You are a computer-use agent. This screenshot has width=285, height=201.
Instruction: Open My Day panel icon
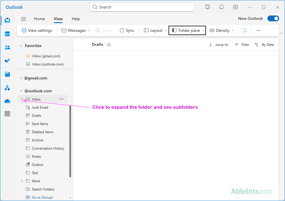tap(207, 7)
